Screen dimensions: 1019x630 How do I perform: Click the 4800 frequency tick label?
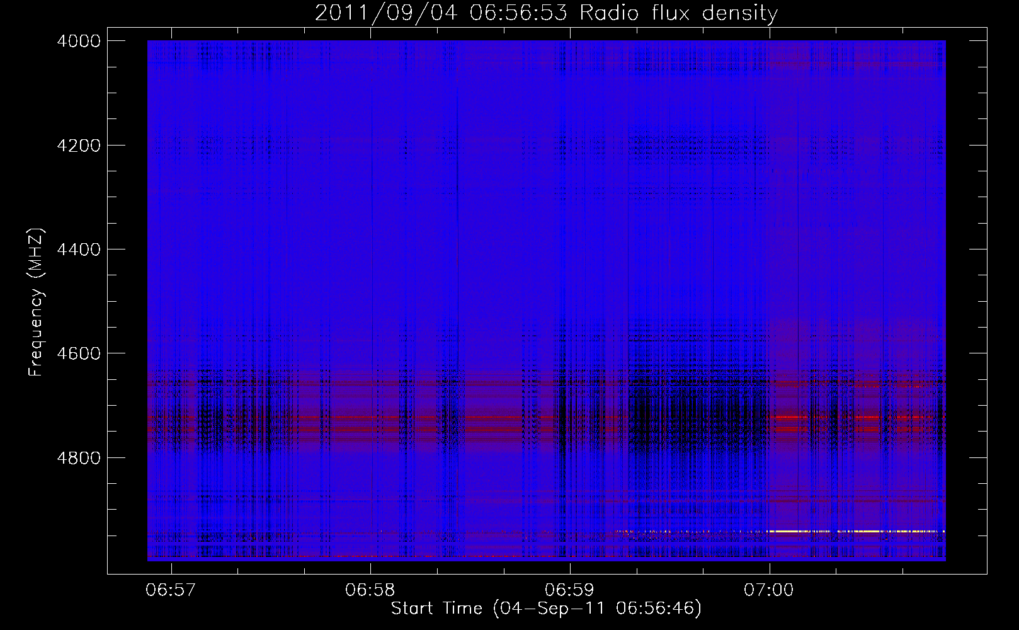(79, 457)
